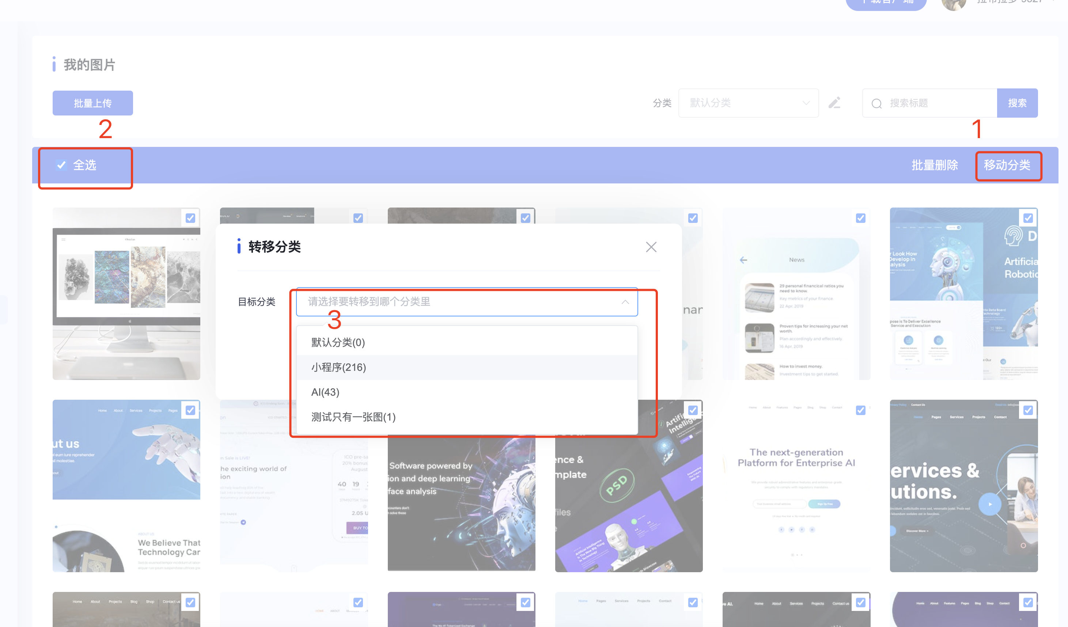Uncheck the News app image checkbox
1068x627 pixels.
(860, 218)
